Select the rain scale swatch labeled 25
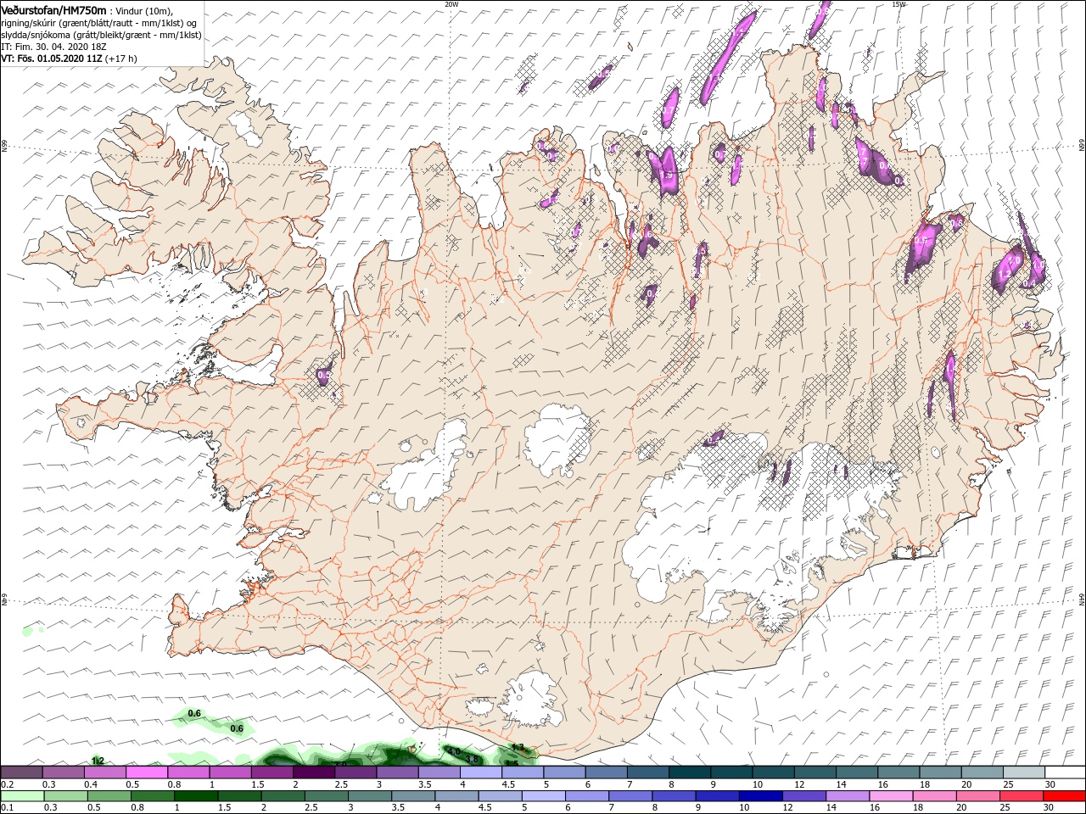The width and height of the screenshot is (1086, 814). (x=1020, y=796)
